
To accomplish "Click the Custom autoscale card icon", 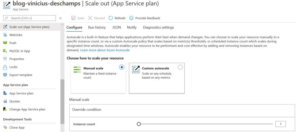I will pos(136,70).
